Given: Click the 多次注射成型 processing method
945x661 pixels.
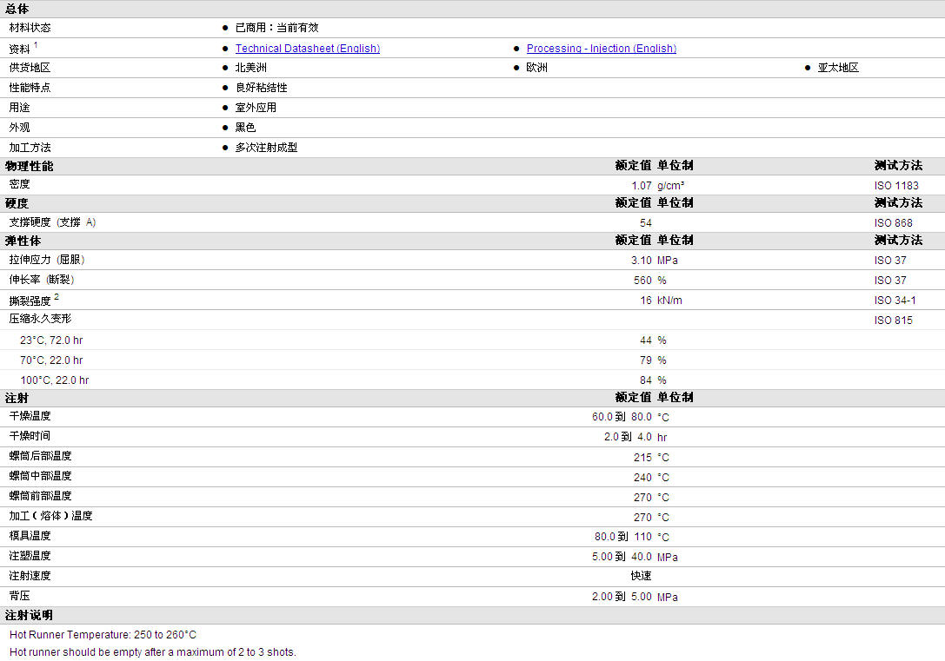Looking at the screenshot, I should click(x=266, y=147).
